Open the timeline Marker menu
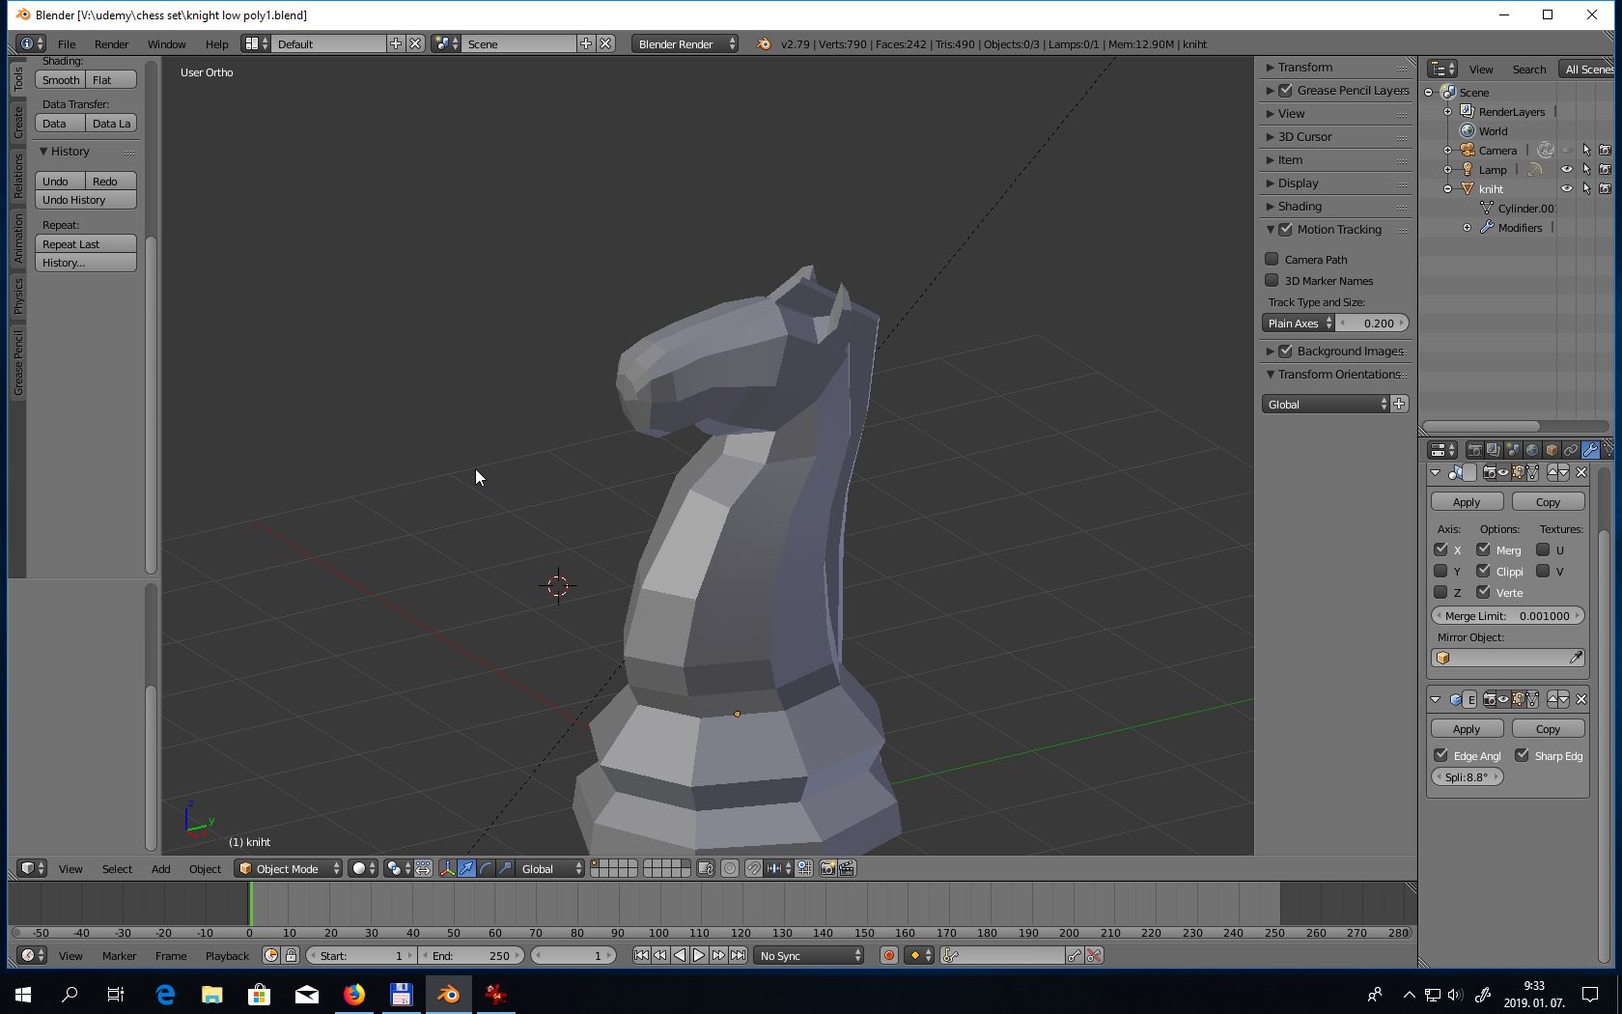 [x=119, y=956]
